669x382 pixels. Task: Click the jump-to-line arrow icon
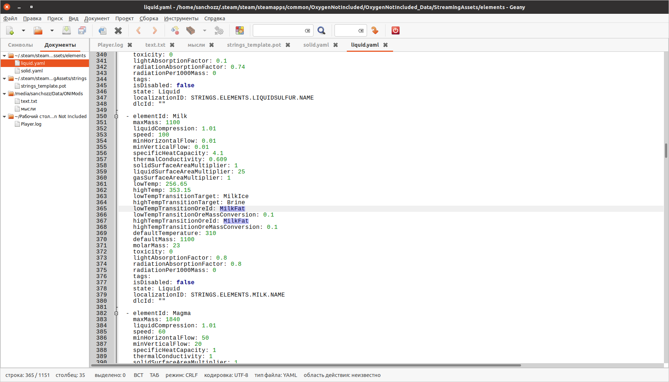pos(375,31)
